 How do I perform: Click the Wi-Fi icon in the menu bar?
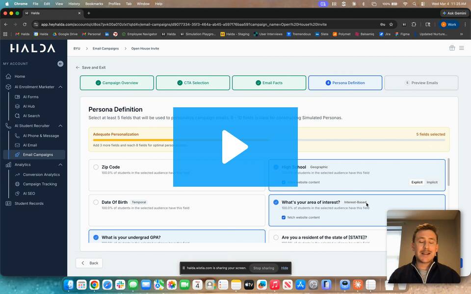coord(405,4)
